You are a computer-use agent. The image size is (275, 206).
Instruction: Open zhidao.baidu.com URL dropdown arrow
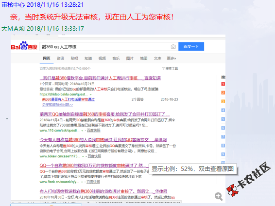[91, 94]
